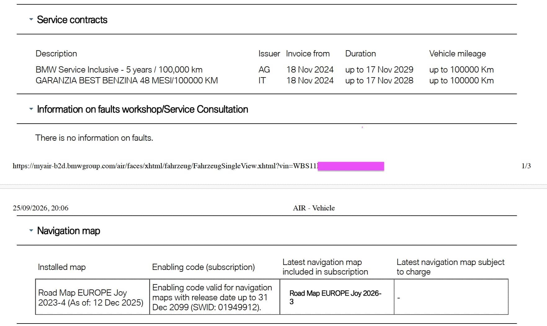Click the 'BMW Service Inclusive - 5 years' row
This screenshot has width=547, height=326.
265,70
